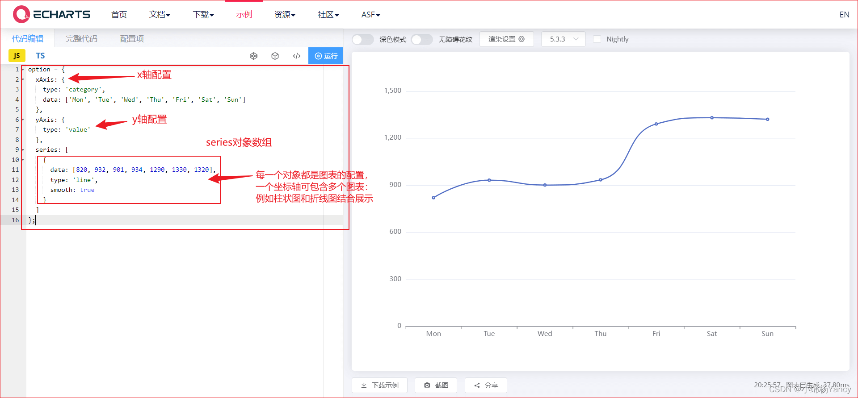
Task: Open 渲染设置 render settings
Action: [x=506, y=39]
